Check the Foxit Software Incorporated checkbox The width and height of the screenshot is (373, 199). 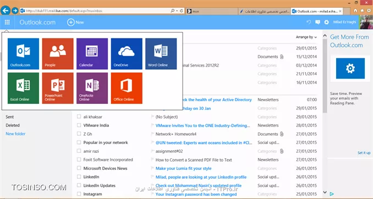pos(79,159)
